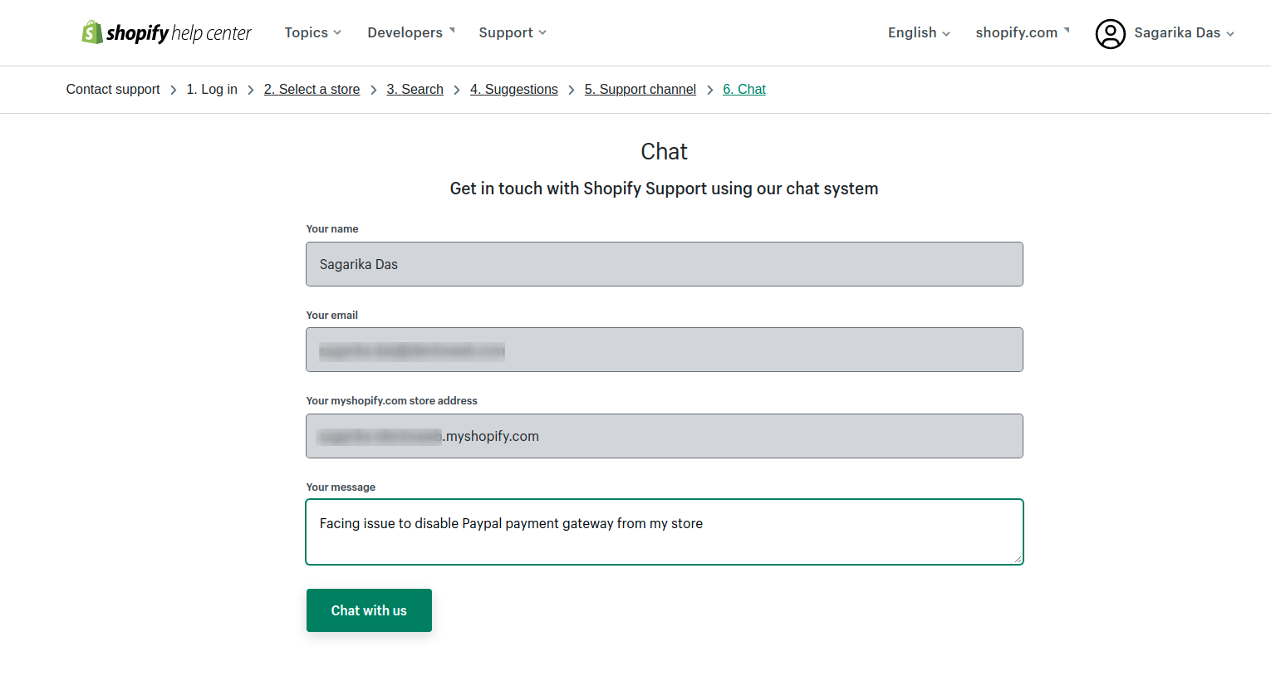The width and height of the screenshot is (1271, 676).
Task: Expand the Support dropdown
Action: (513, 32)
